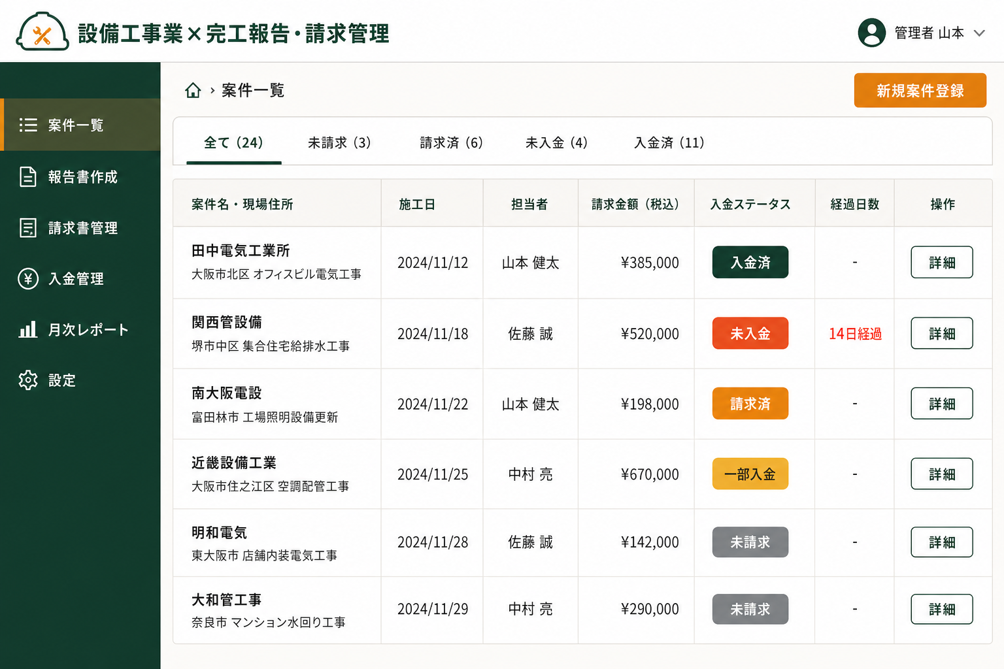
Task: Expand the 管理者 山本 account dropdown arrow
Action: (x=979, y=33)
